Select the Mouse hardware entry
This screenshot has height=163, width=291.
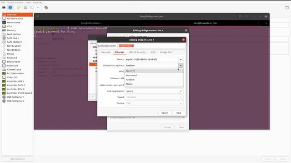pos(17,54)
